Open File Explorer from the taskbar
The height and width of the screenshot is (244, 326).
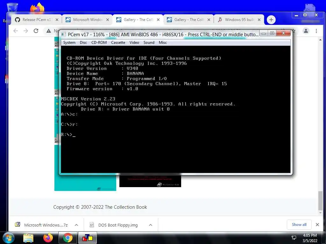pos(28,238)
